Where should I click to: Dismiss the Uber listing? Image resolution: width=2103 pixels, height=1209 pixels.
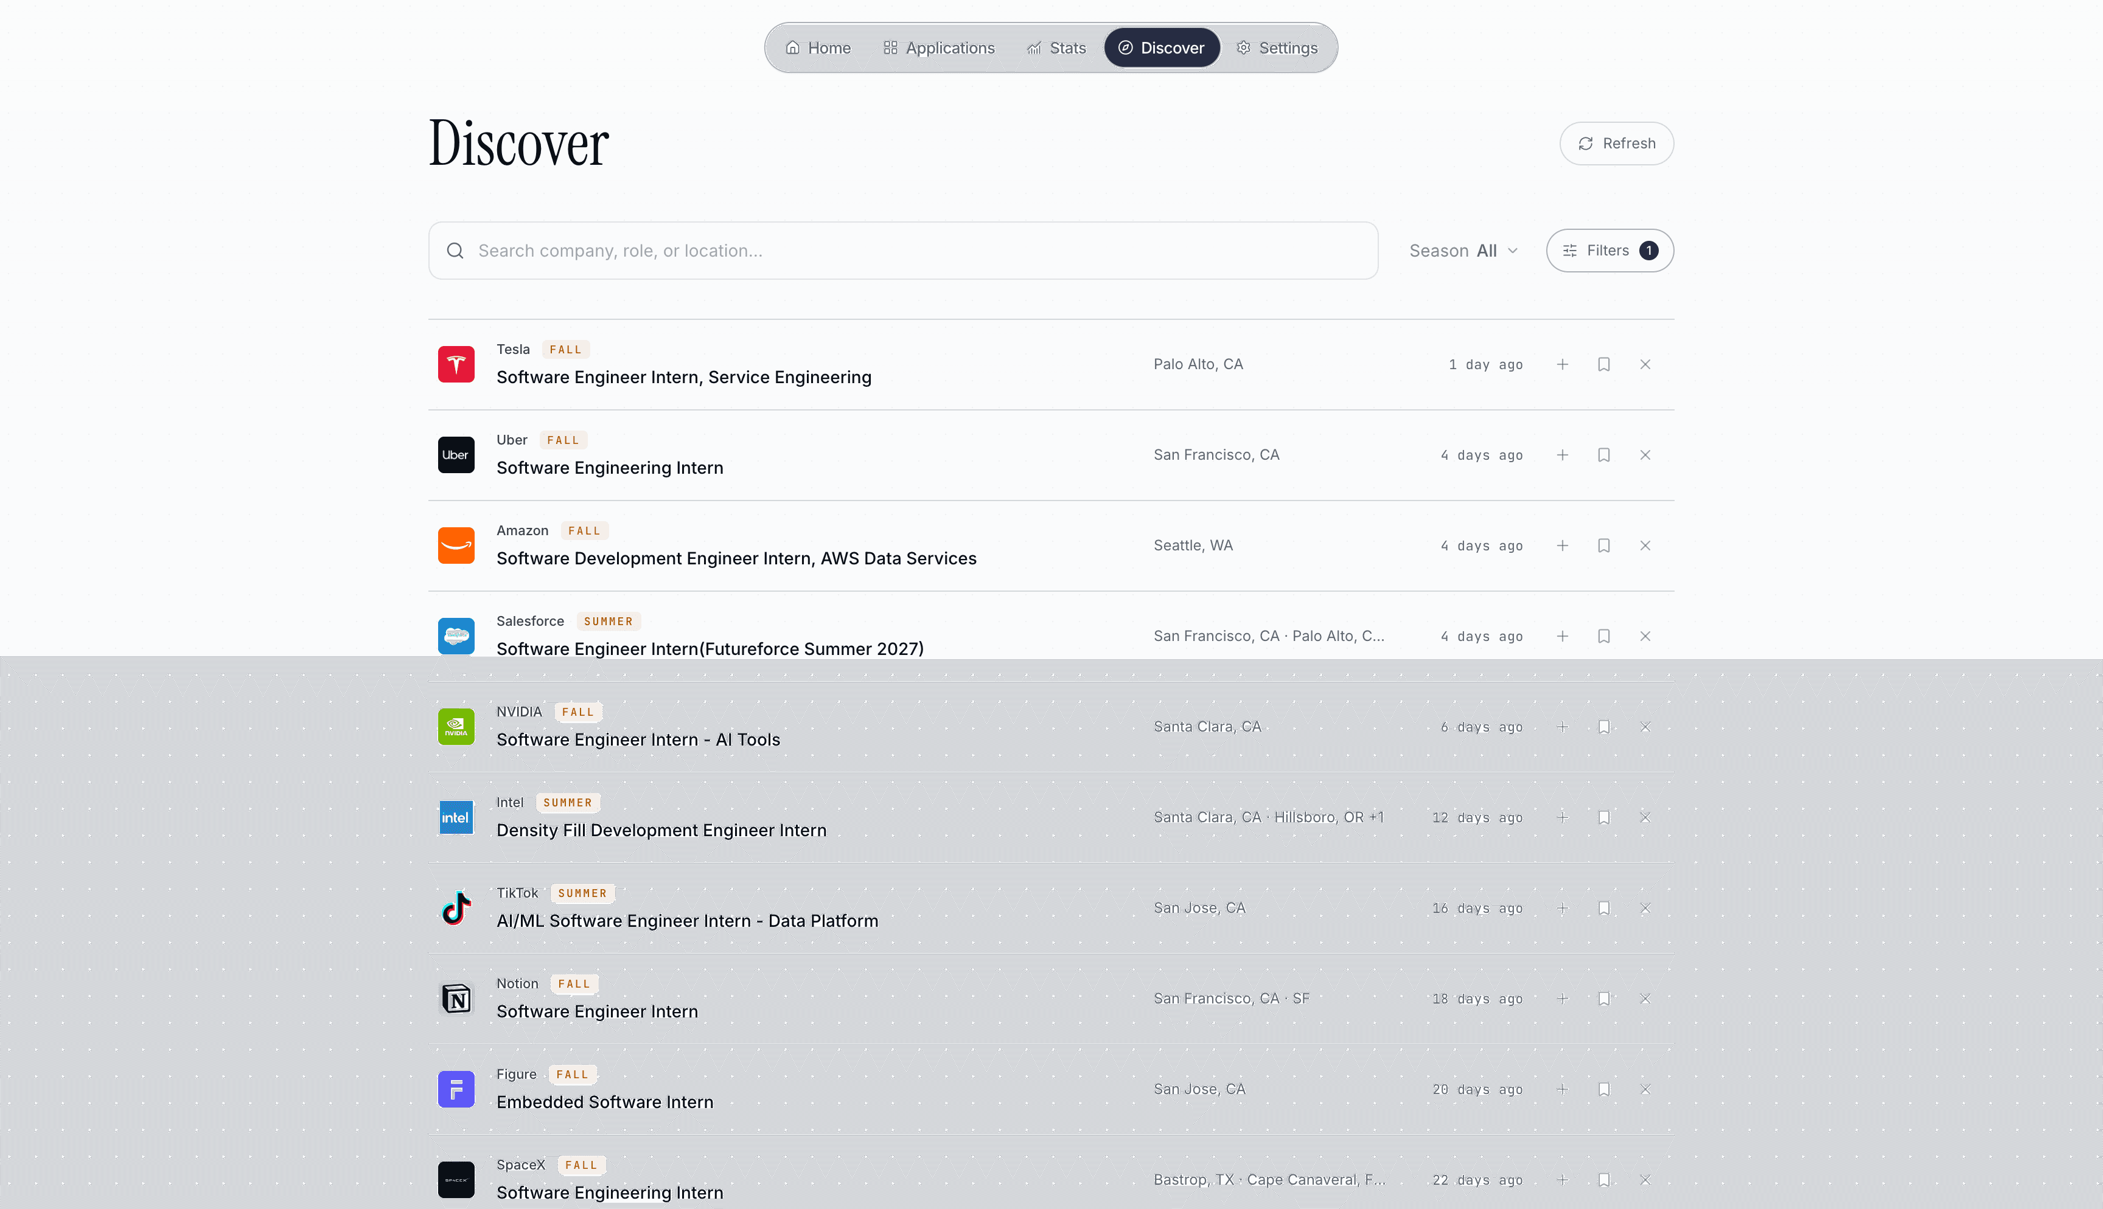(1645, 455)
